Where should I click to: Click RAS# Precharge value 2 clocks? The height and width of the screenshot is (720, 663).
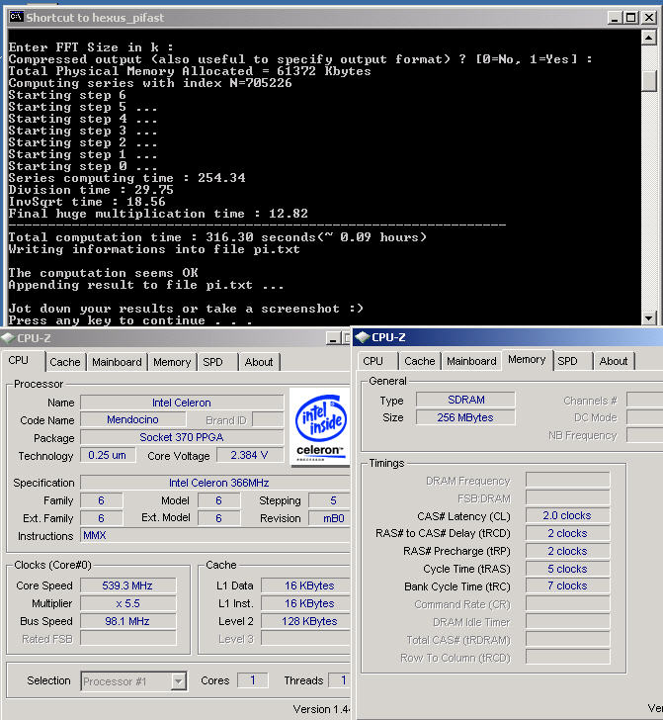click(x=567, y=551)
